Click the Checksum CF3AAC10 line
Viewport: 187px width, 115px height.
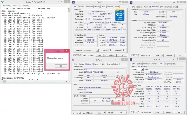pyautogui.click(x=13, y=78)
